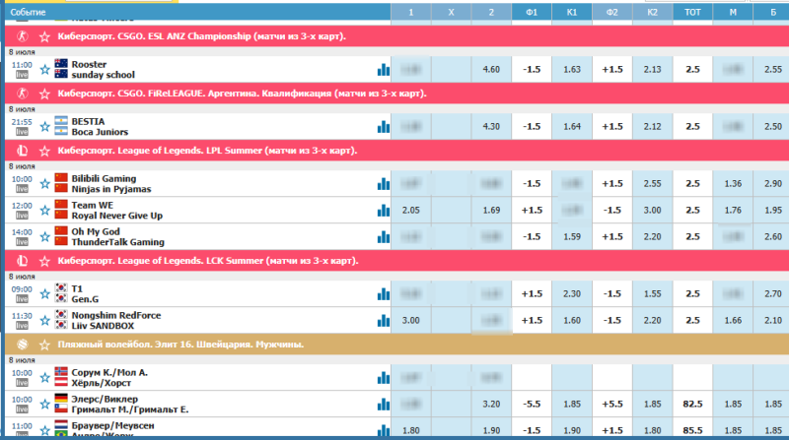Click the CS:GO icon in ESL ANZ Championship header
The width and height of the screenshot is (789, 440).
(x=22, y=35)
